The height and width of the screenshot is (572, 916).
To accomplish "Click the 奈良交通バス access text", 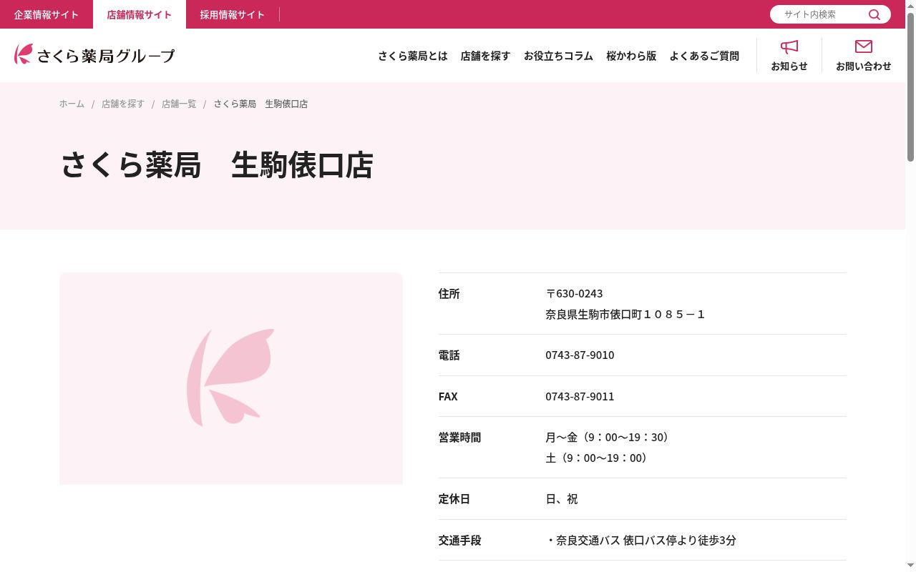I will pyautogui.click(x=641, y=541).
